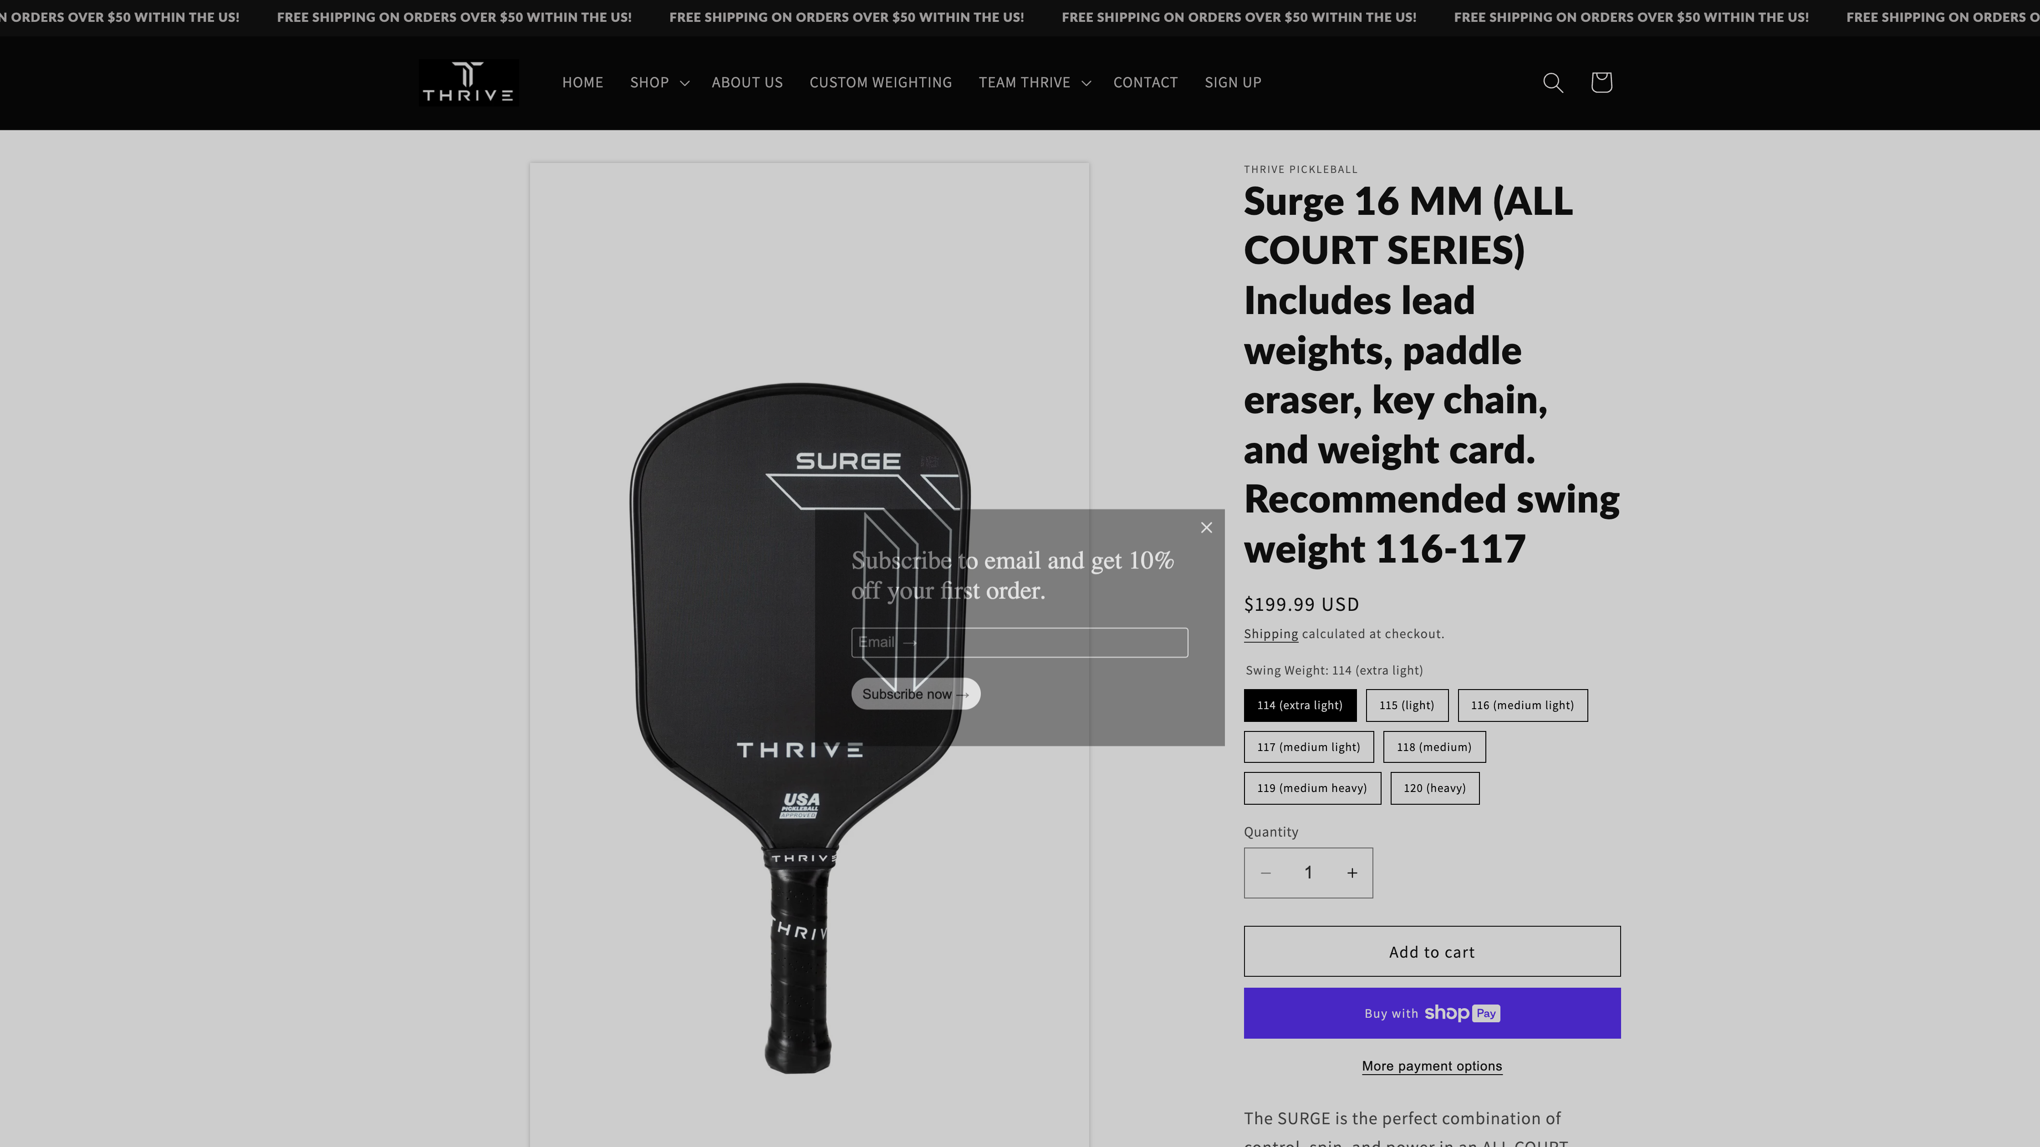Choose the 120 (heavy) swing weight
The width and height of the screenshot is (2040, 1147).
tap(1434, 787)
